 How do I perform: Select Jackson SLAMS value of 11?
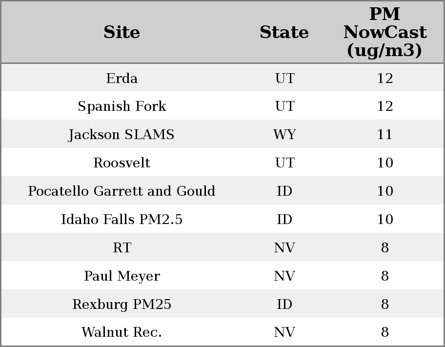coord(384,135)
